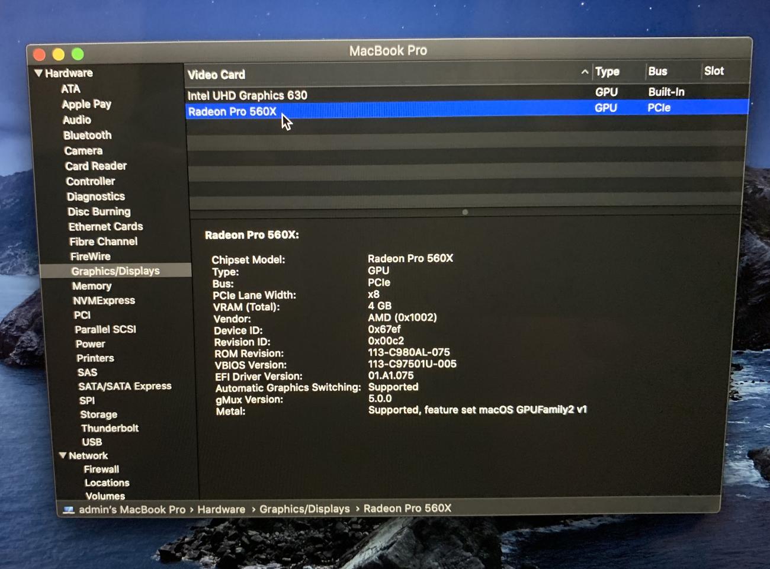
Task: Sort by the Bus column header
Action: click(658, 71)
